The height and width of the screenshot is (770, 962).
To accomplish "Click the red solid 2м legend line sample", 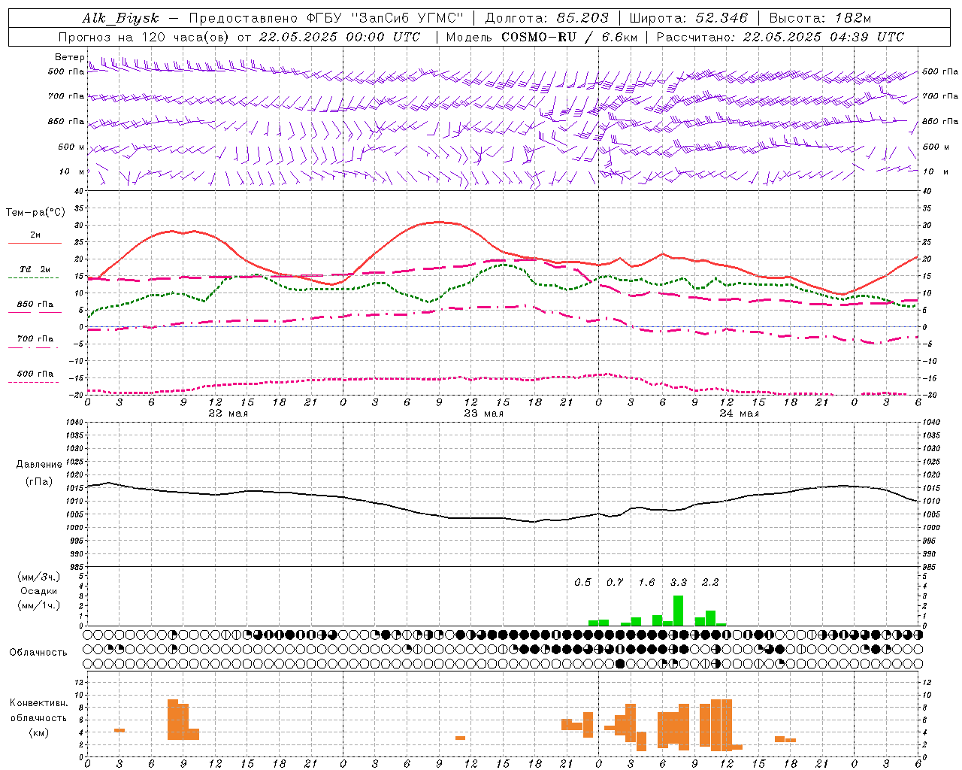I will (35, 243).
